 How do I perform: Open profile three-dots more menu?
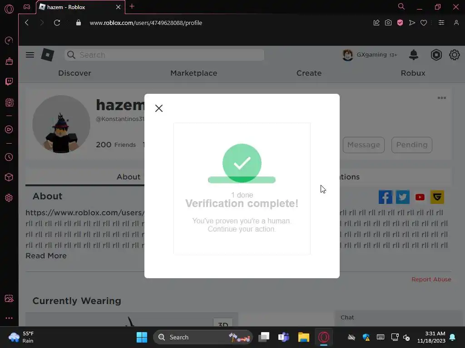pos(442,98)
